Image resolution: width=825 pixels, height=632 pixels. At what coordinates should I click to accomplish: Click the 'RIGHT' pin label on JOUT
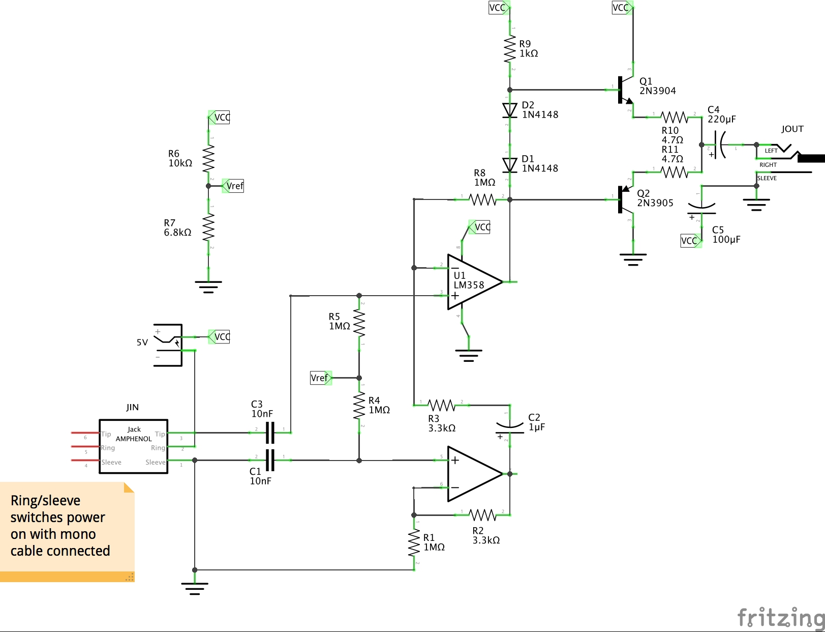(768, 165)
